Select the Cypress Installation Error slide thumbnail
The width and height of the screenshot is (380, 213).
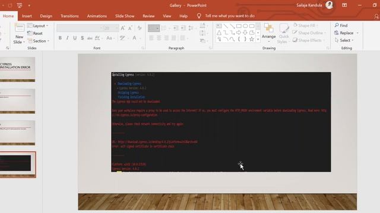point(17,70)
